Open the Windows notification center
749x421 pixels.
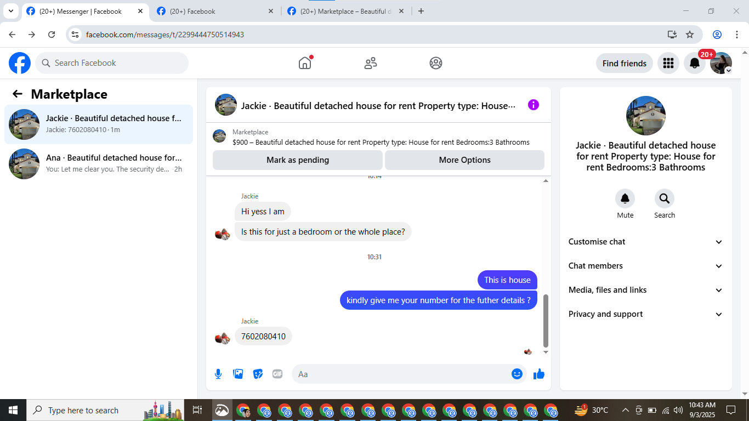click(x=731, y=410)
